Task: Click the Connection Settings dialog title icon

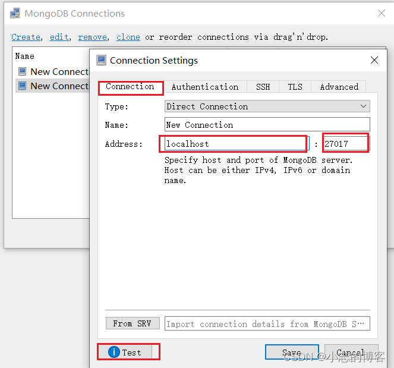Action: tap(102, 60)
